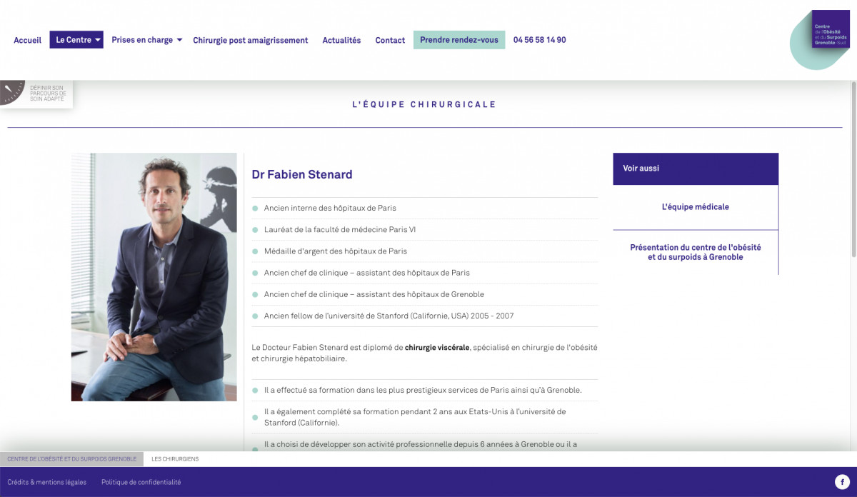The image size is (857, 497).
Task: Click 'Médaille d'argent des hôpitaux de Paris'
Action: (x=336, y=251)
